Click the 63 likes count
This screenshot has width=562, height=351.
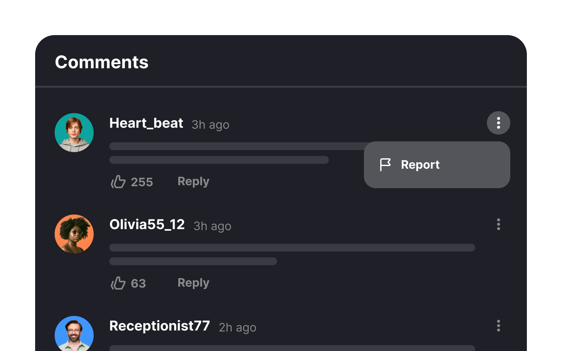(x=138, y=283)
